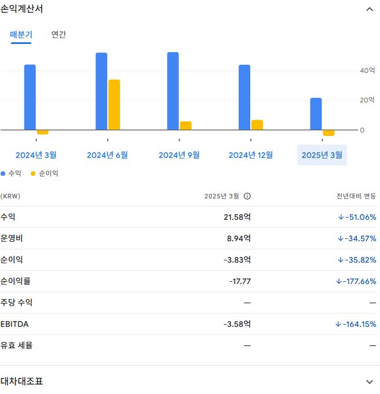Click the 수익 row label
This screenshot has width=380, height=394.
[8, 217]
